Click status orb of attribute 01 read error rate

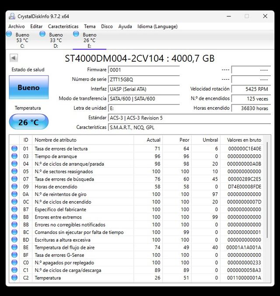tap(14, 149)
